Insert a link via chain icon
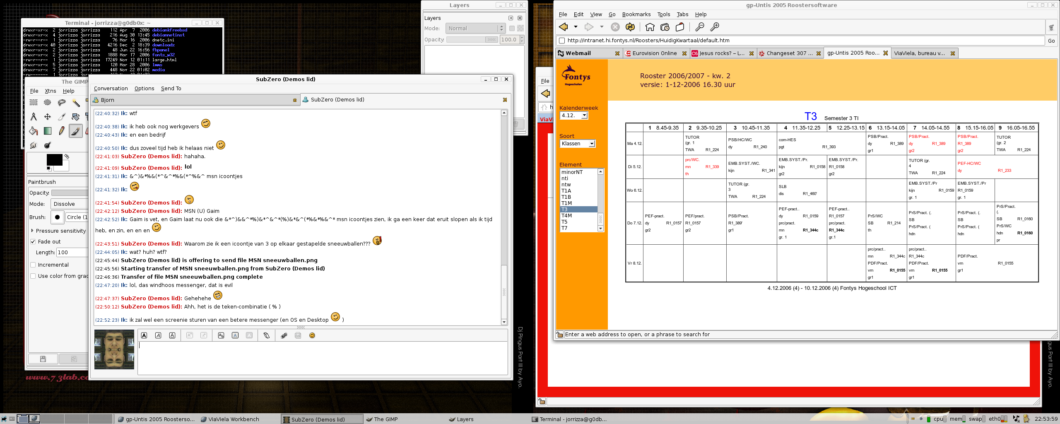 (284, 335)
